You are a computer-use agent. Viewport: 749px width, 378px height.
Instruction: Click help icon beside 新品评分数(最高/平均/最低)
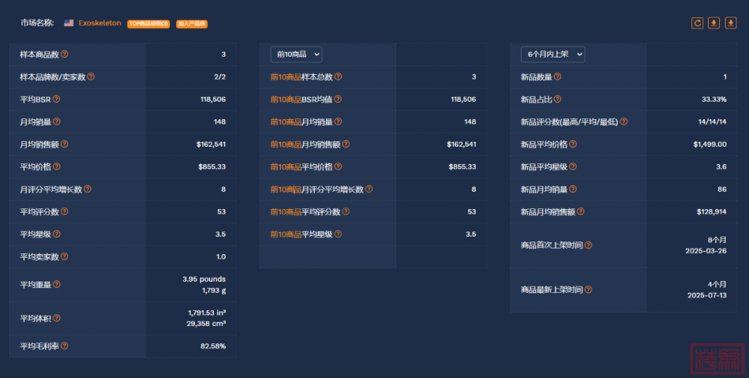point(623,122)
